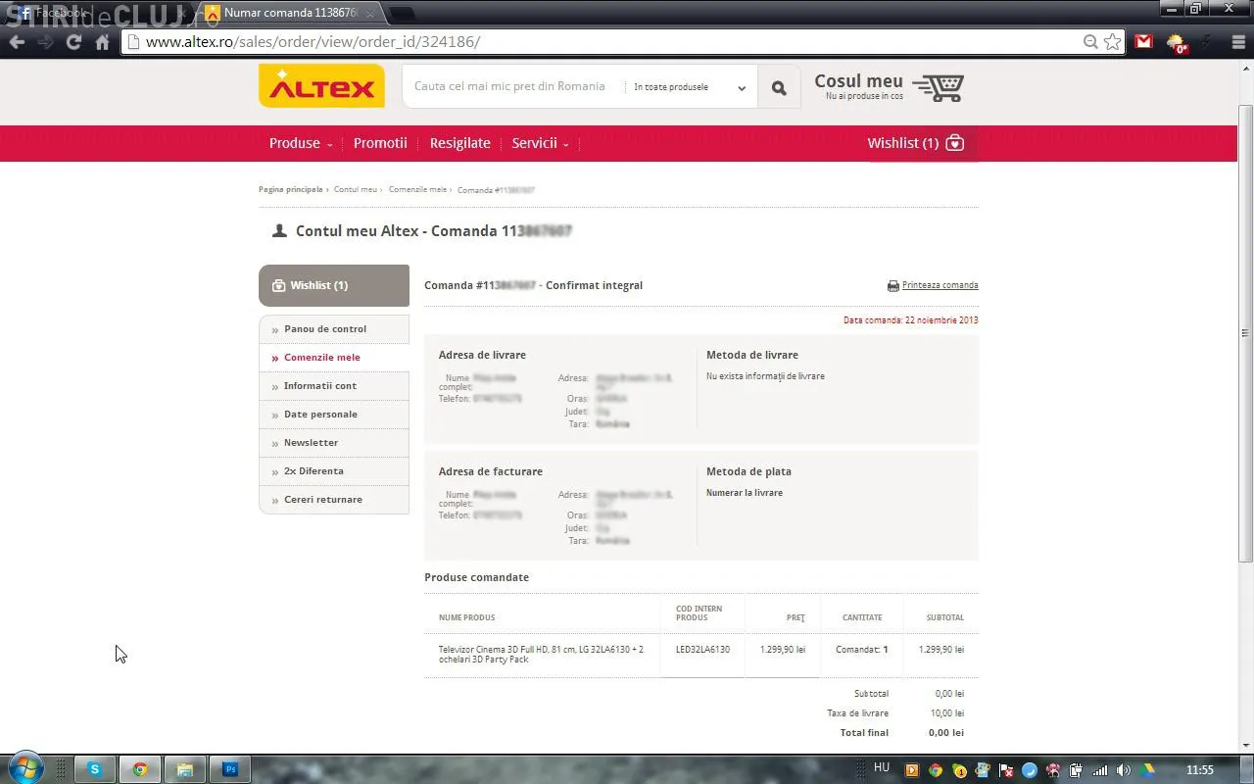Click the Wishlist heart bag icon
Viewport: 1254px width, 784px height.
coord(955,143)
